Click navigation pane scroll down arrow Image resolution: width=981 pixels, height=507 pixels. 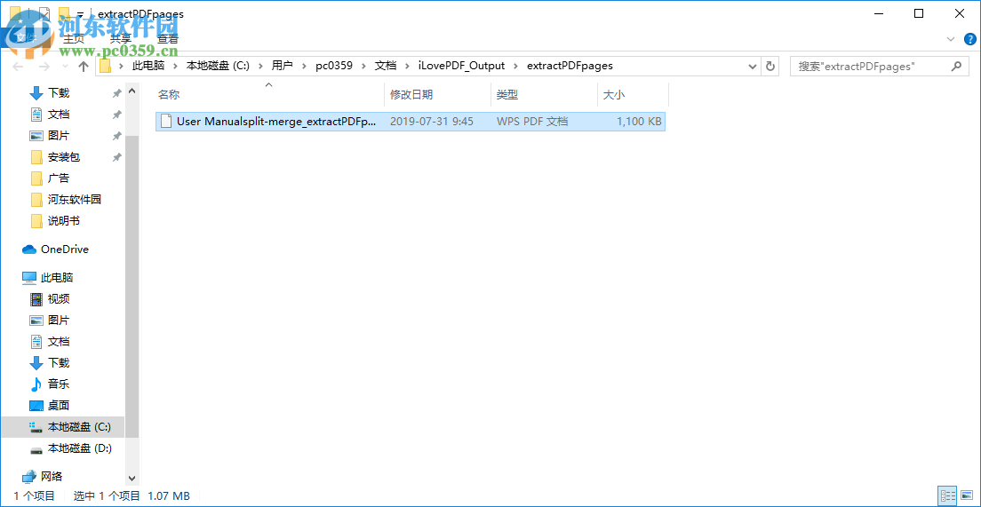click(132, 478)
